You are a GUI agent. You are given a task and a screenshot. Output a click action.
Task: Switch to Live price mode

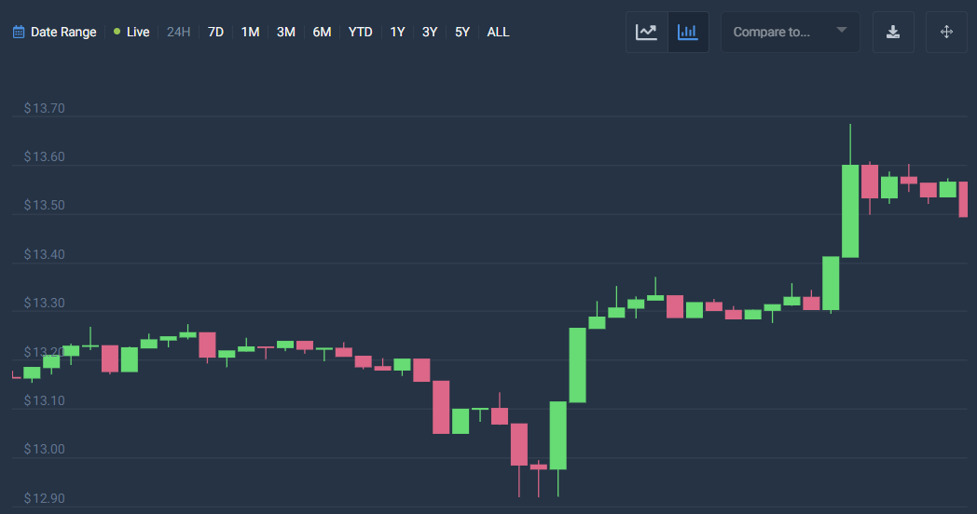[131, 32]
